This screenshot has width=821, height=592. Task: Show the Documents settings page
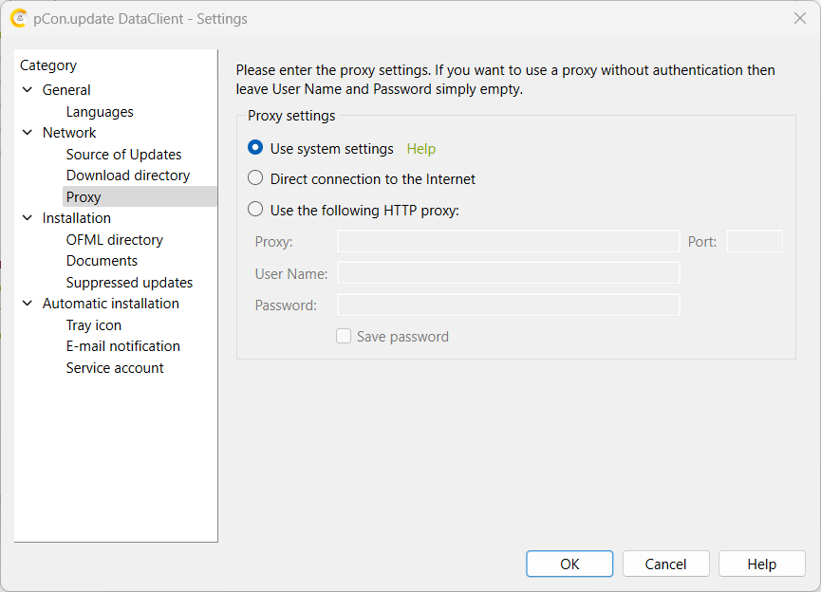click(102, 261)
